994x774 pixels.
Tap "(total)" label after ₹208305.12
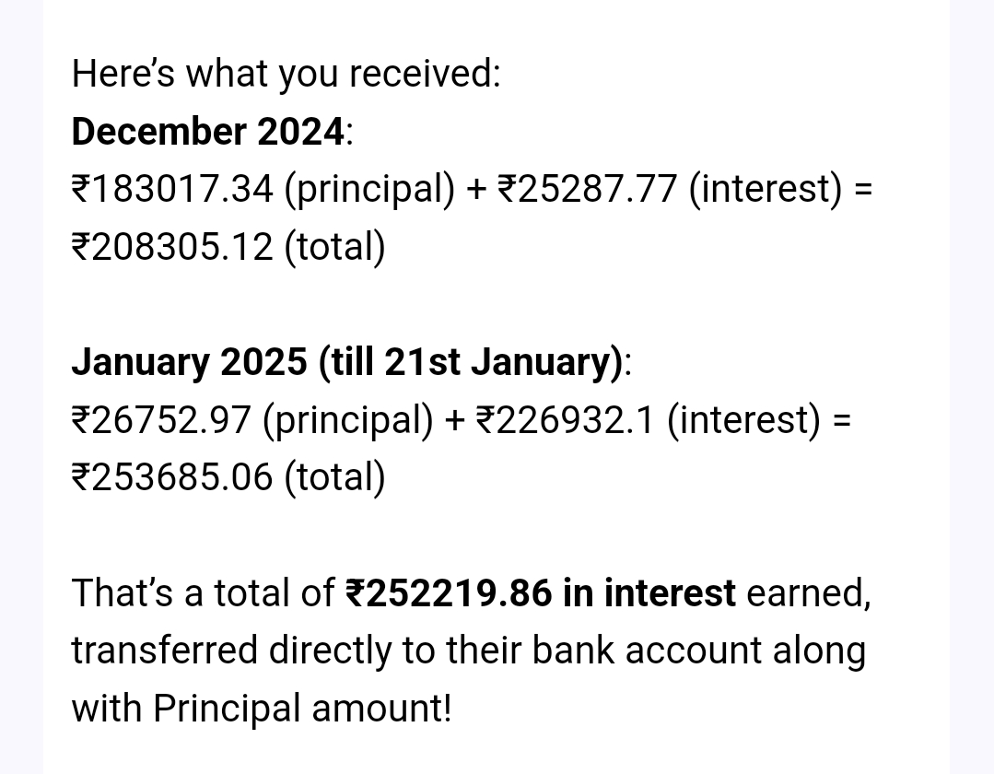[334, 247]
